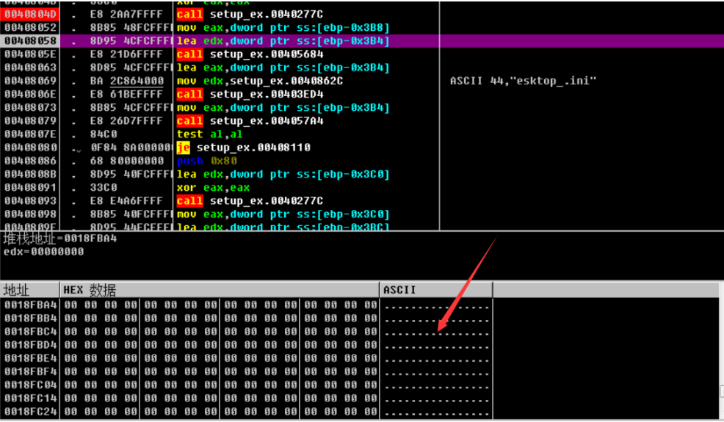Click the push 0x80 instruction
Viewport: 724px width, 422px height.
coord(207,161)
